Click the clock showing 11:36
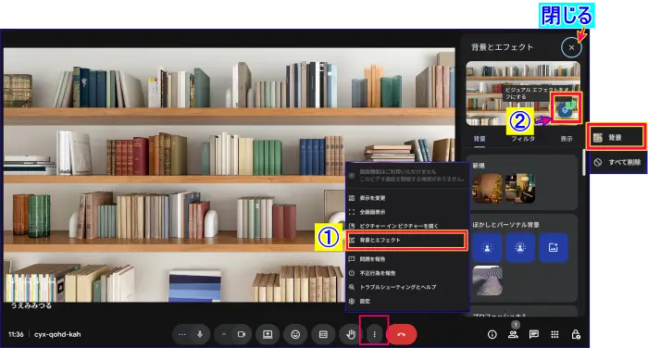The image size is (648, 348). [16, 334]
